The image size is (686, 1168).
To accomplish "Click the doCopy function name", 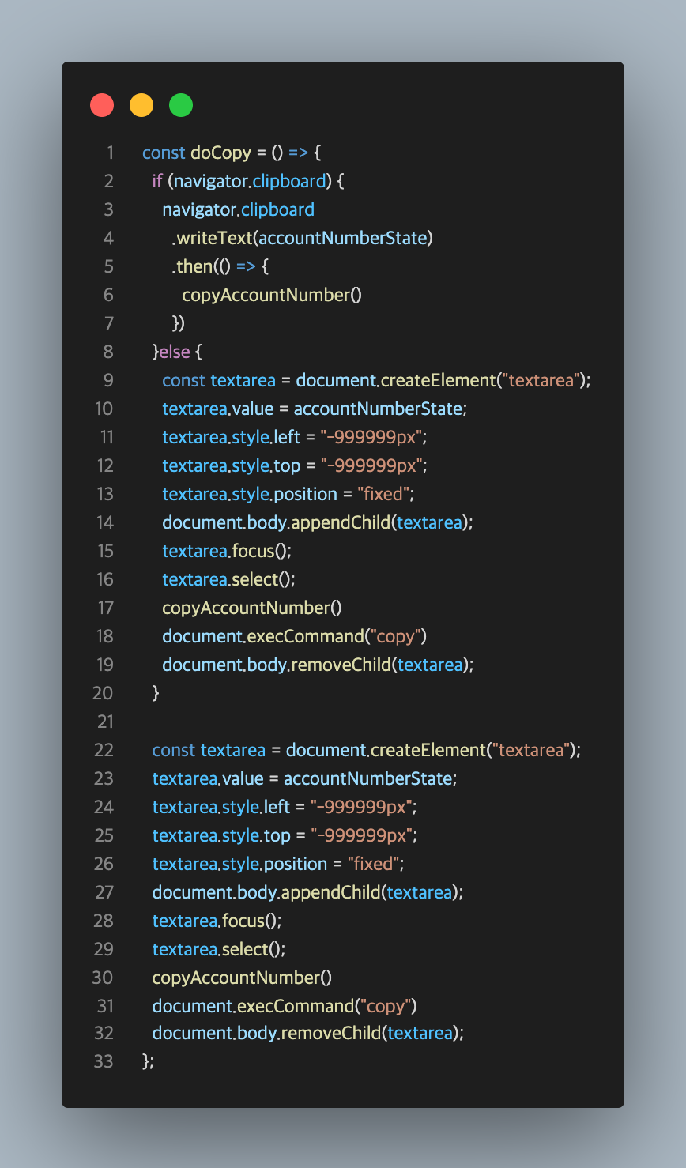I will [x=220, y=153].
